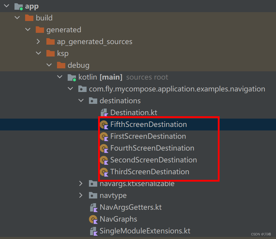Select the generated folder label
Screen dimensions: 276x239
(x=64, y=30)
